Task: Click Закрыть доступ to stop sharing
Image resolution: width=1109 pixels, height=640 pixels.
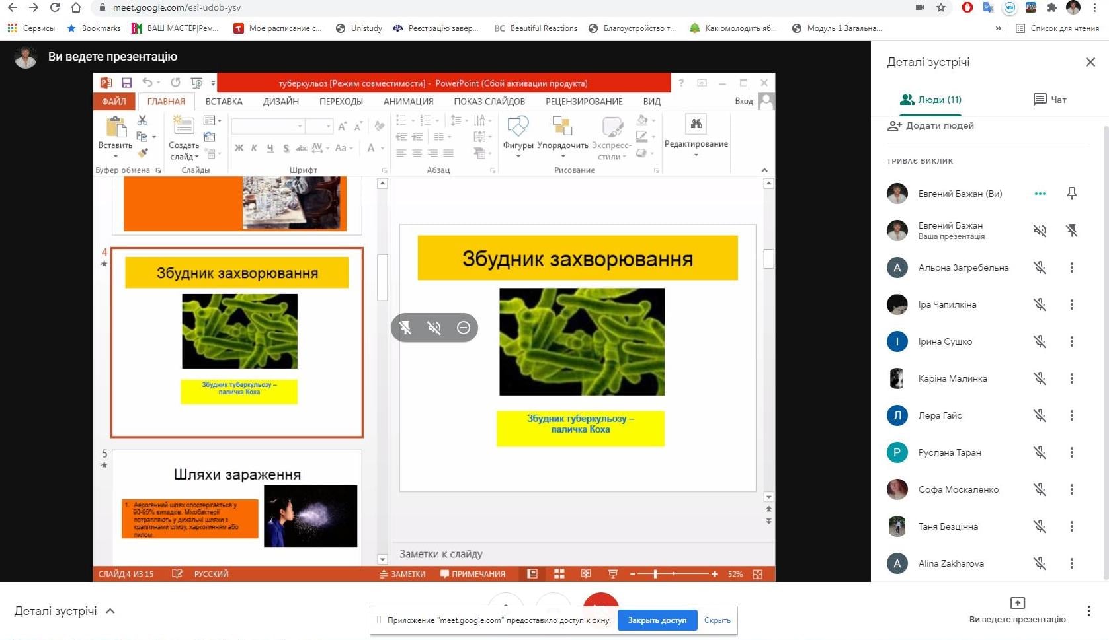Action: pos(657,620)
